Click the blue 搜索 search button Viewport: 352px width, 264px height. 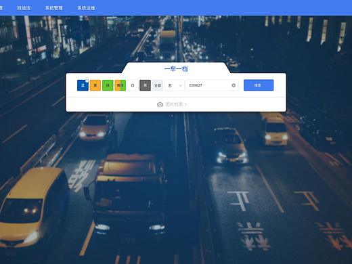point(259,85)
